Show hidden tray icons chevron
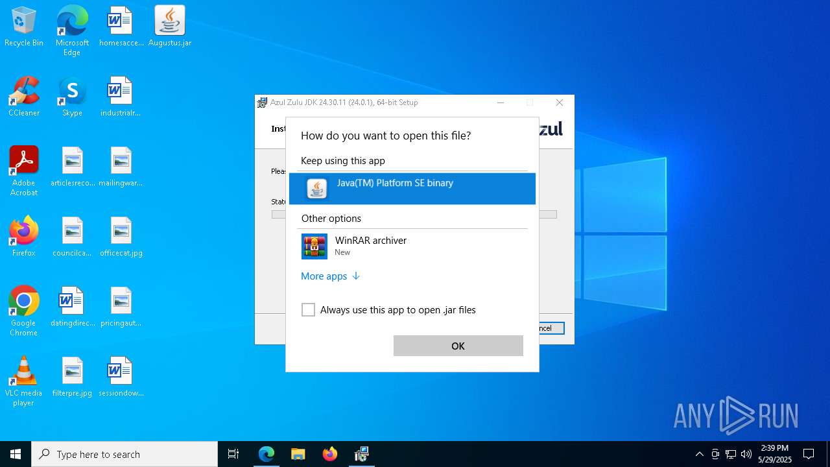 click(x=699, y=454)
